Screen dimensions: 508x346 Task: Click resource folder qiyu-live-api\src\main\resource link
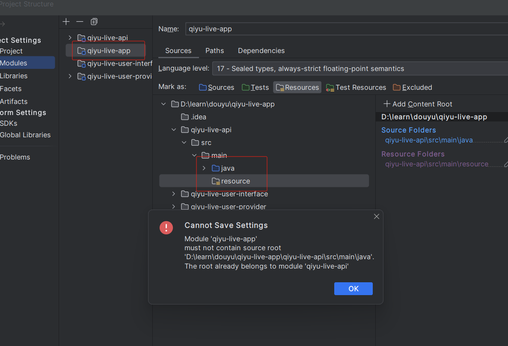437,164
